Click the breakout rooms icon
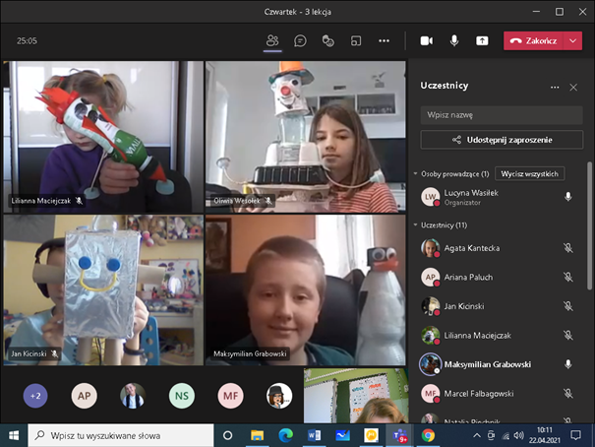 tap(356, 40)
